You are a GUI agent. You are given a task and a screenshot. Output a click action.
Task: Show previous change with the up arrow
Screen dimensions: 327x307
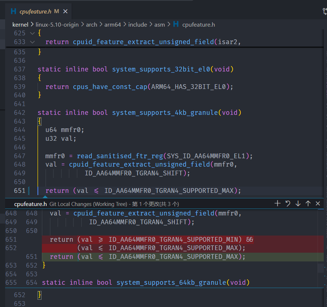[308, 203]
